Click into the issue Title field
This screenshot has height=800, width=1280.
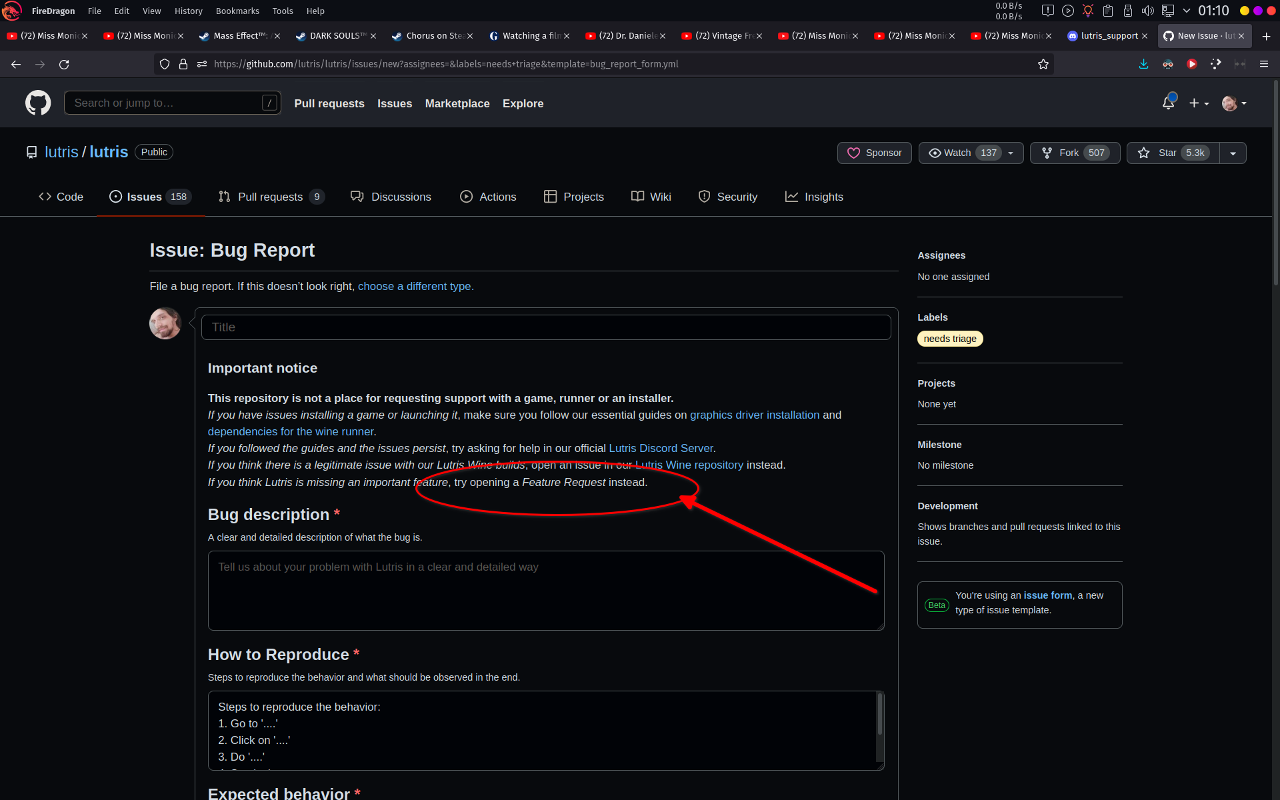[545, 327]
